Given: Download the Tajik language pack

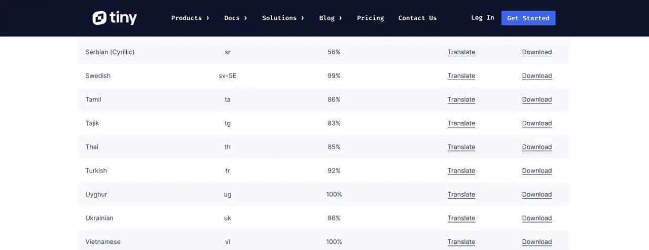Looking at the screenshot, I should coord(536,123).
